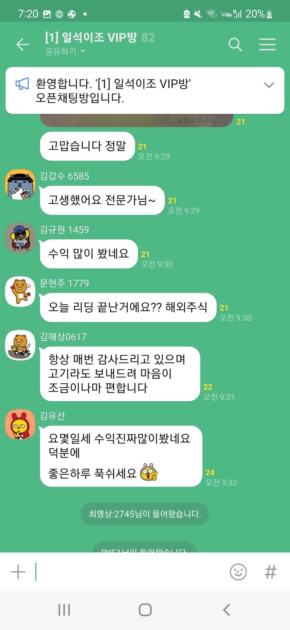Expand the welcome notice chevron
The image size is (290, 630).
[269, 85]
